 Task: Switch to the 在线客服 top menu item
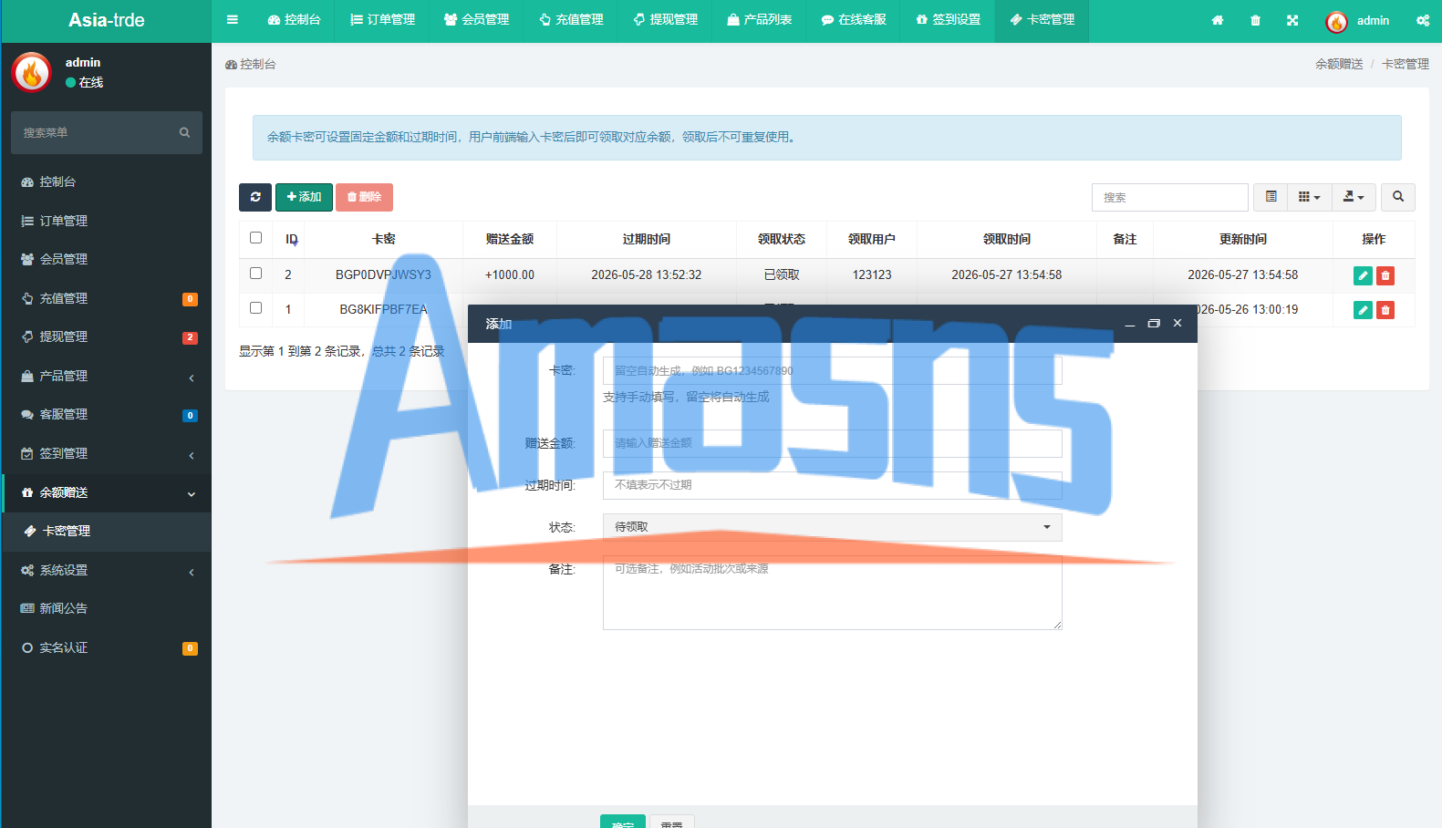click(x=853, y=20)
